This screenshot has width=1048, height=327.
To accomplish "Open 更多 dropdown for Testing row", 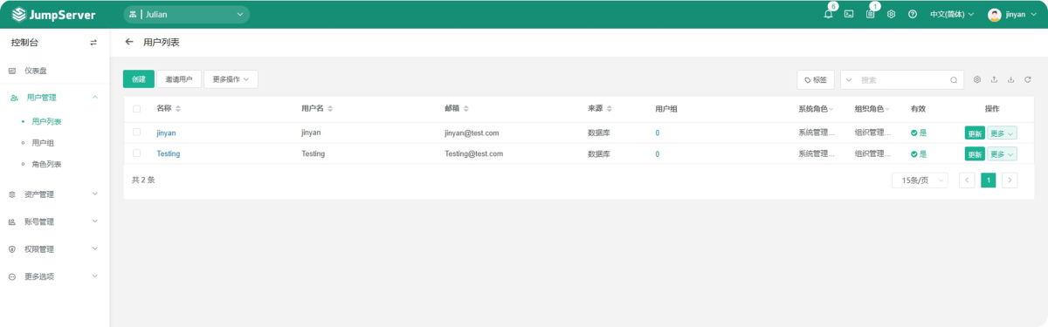I will click(x=1002, y=154).
